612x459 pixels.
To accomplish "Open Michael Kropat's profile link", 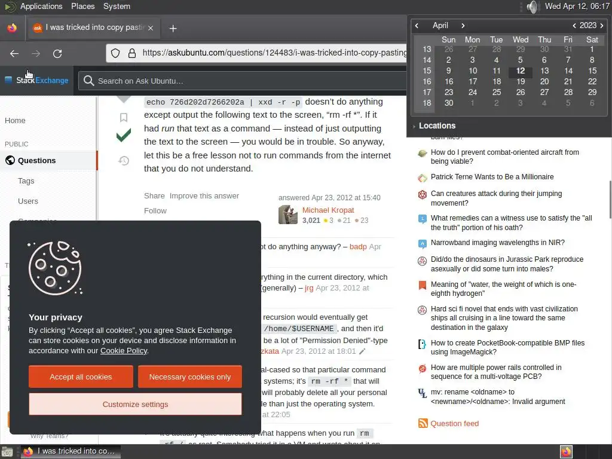I will 328,210.
